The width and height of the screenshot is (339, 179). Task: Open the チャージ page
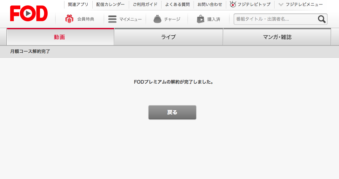pos(172,19)
